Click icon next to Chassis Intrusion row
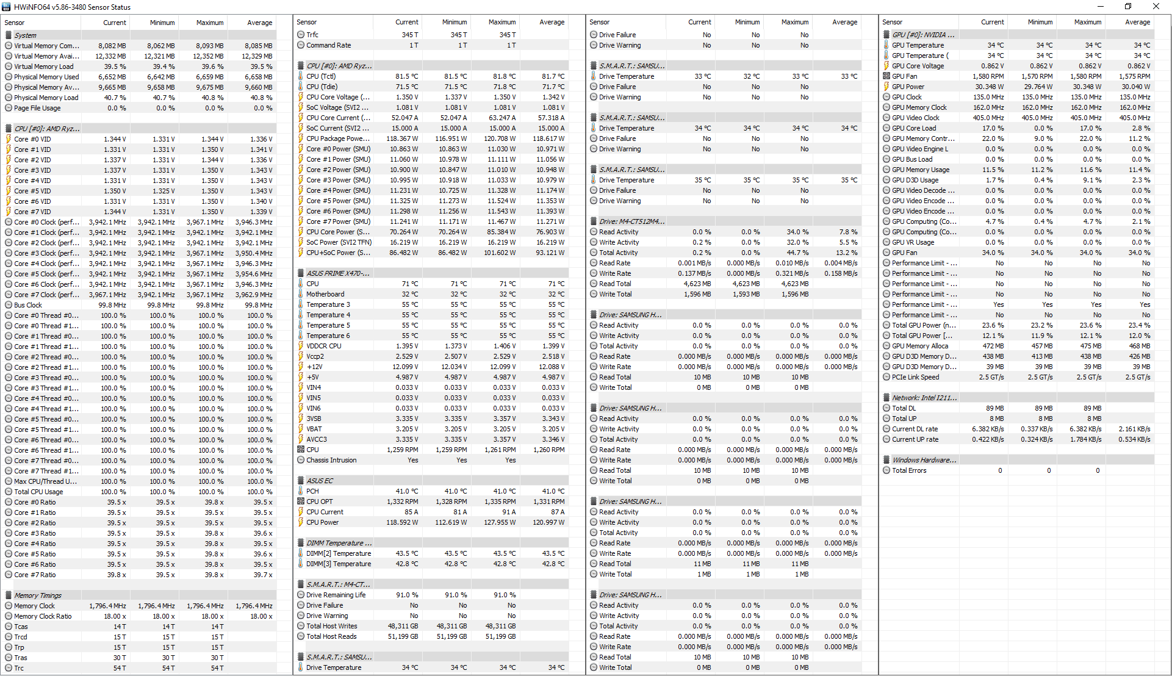Viewport: 1172px width, 676px height. point(301,460)
